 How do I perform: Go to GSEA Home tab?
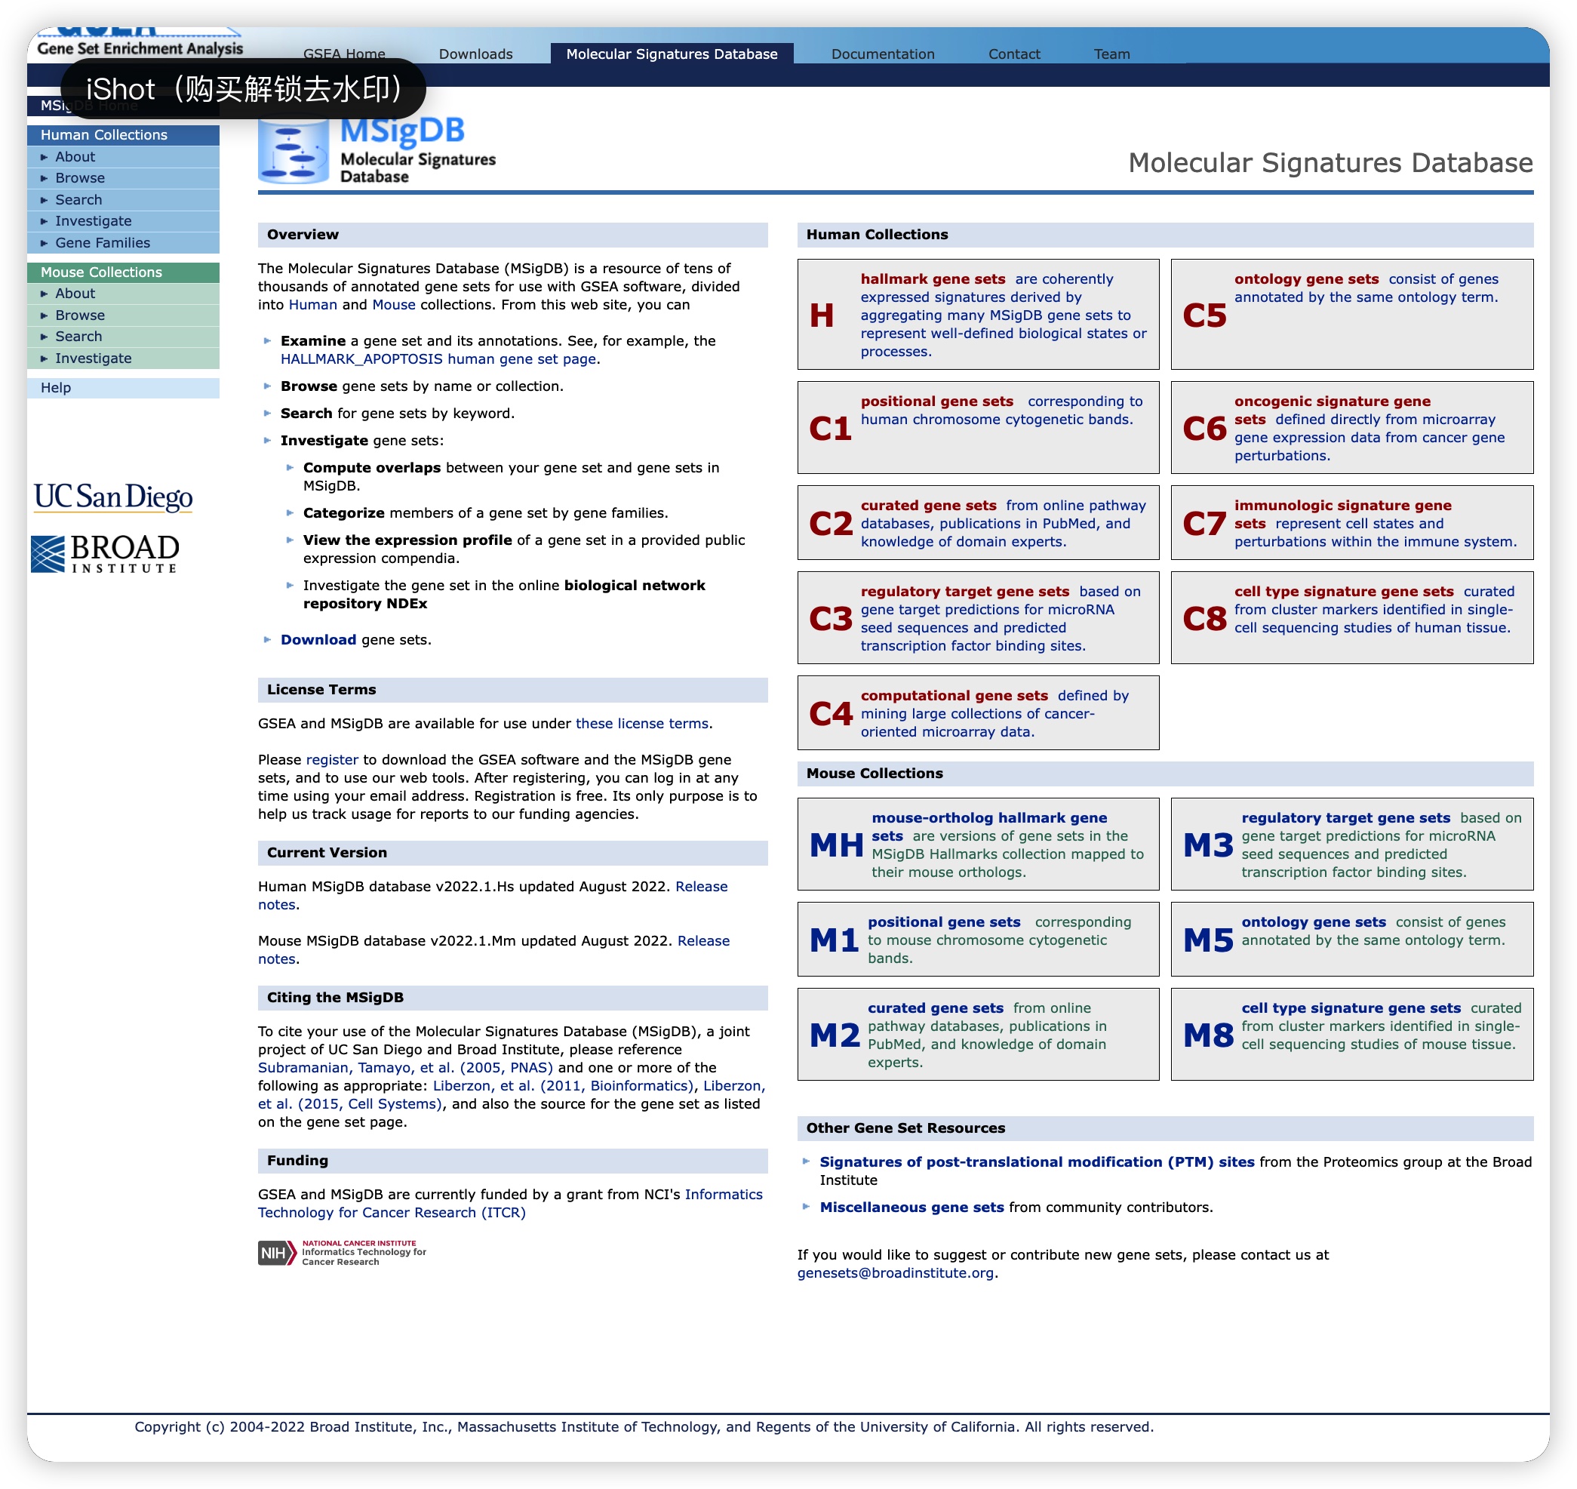point(343,54)
